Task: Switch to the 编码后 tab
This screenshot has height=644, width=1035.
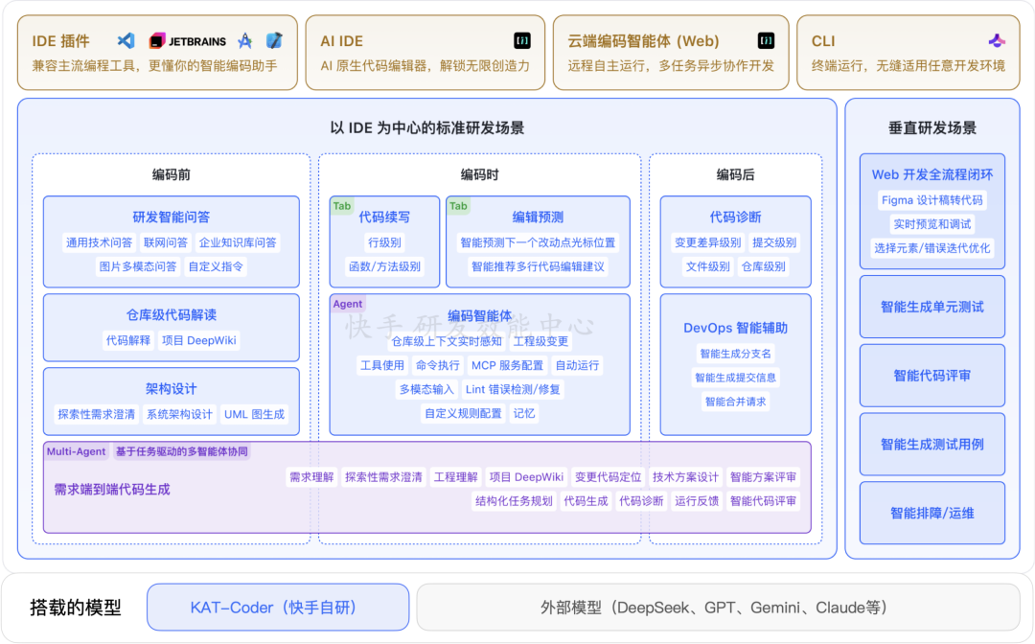Action: (734, 174)
